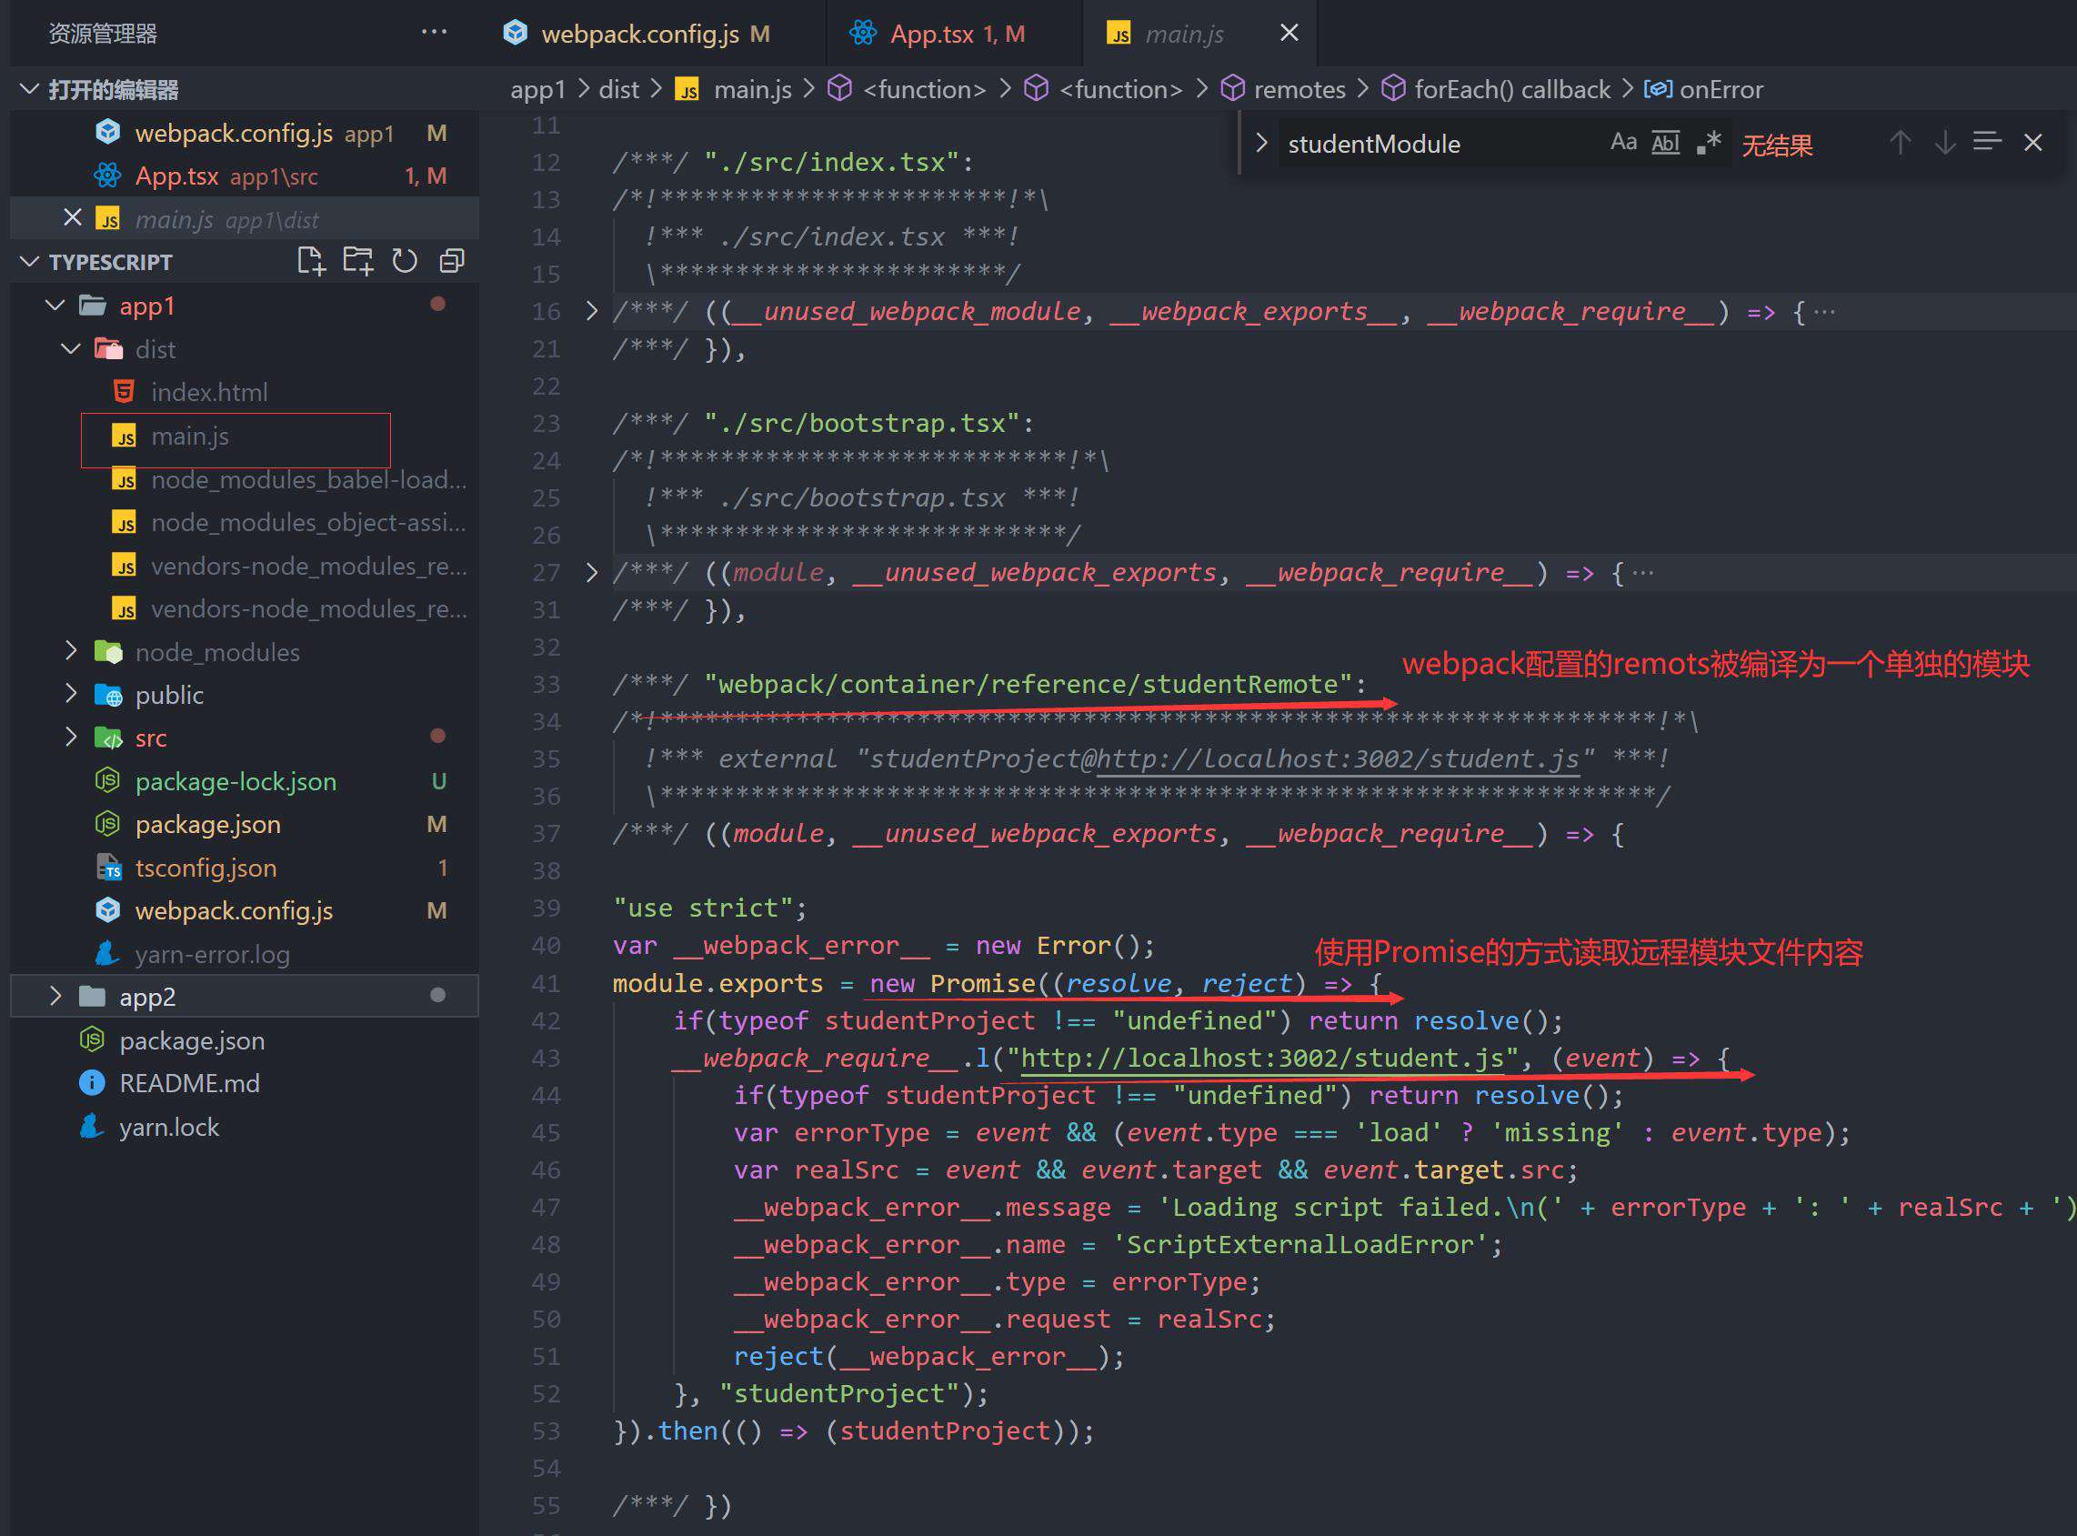Expand folded code at line 27
Screen dimensions: 2077x1536
tap(592, 572)
